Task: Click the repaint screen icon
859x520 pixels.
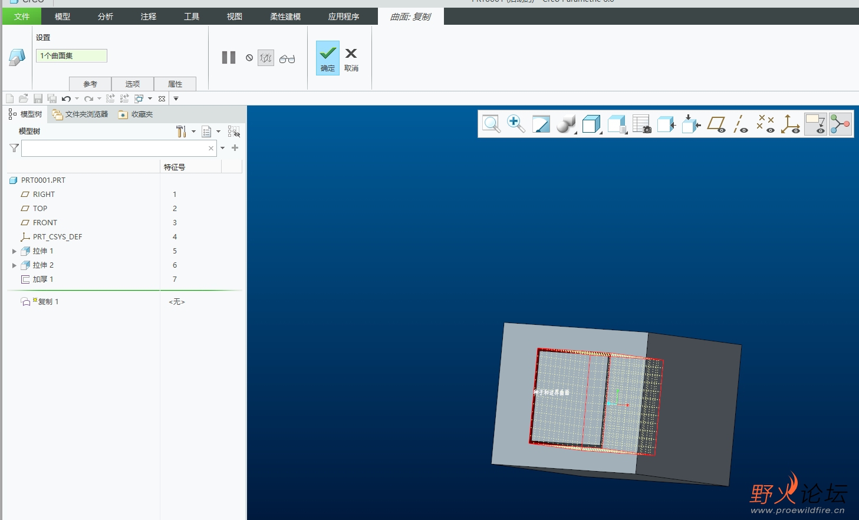Action: click(x=541, y=124)
